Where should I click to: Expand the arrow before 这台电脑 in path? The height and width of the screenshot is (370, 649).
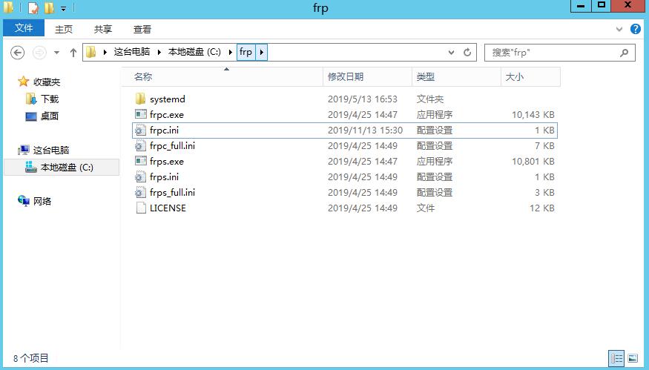coord(105,52)
